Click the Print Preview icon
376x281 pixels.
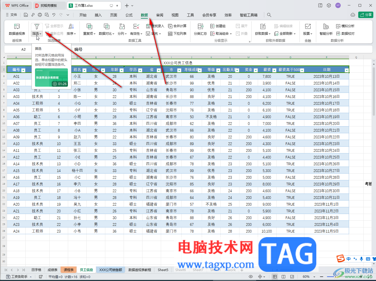47,15
